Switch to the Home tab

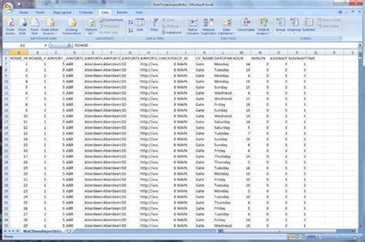click(x=24, y=13)
